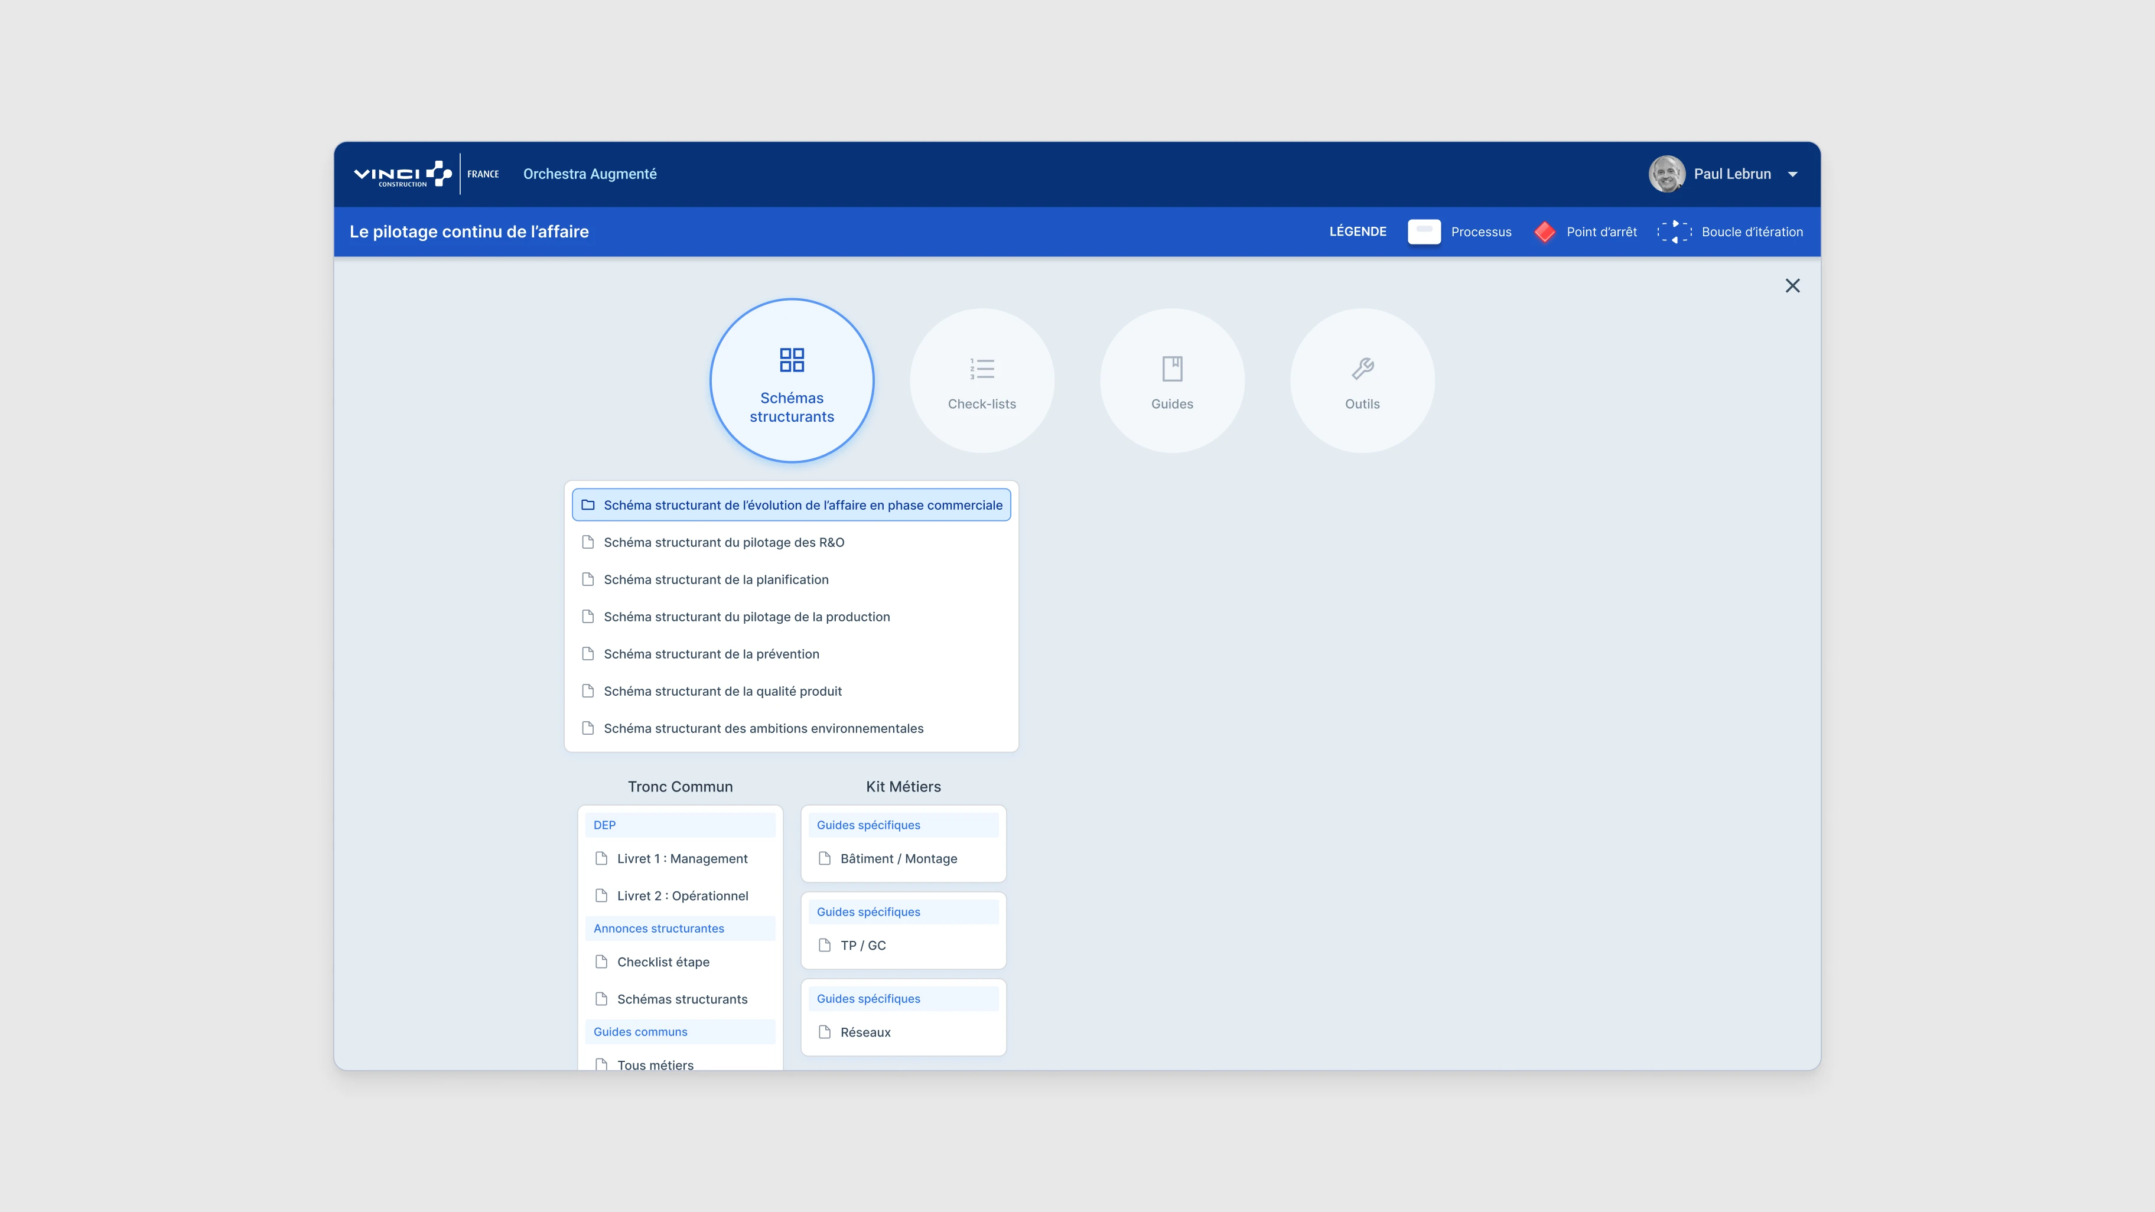Click the Guides bookmark icon

coord(1171,368)
